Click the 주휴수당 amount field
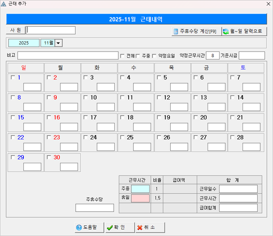The width and height of the screenshot is (273, 236). click(x=95, y=208)
